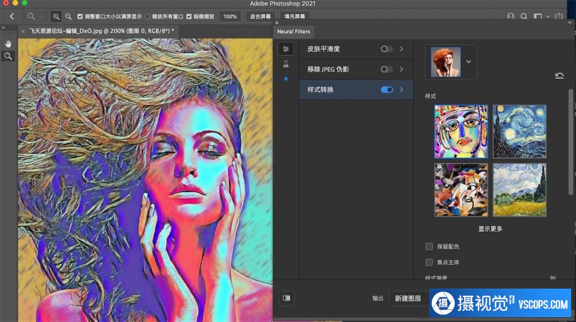The width and height of the screenshot is (576, 322).
Task: Click the 显示更多 link
Action: tap(490, 229)
